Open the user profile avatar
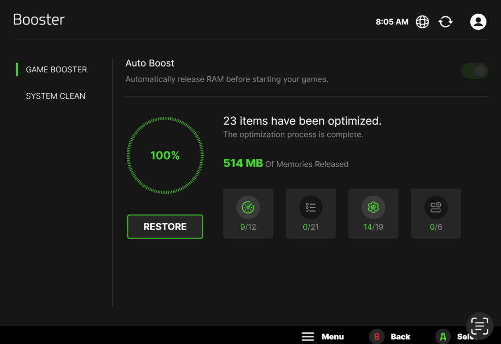 [478, 21]
